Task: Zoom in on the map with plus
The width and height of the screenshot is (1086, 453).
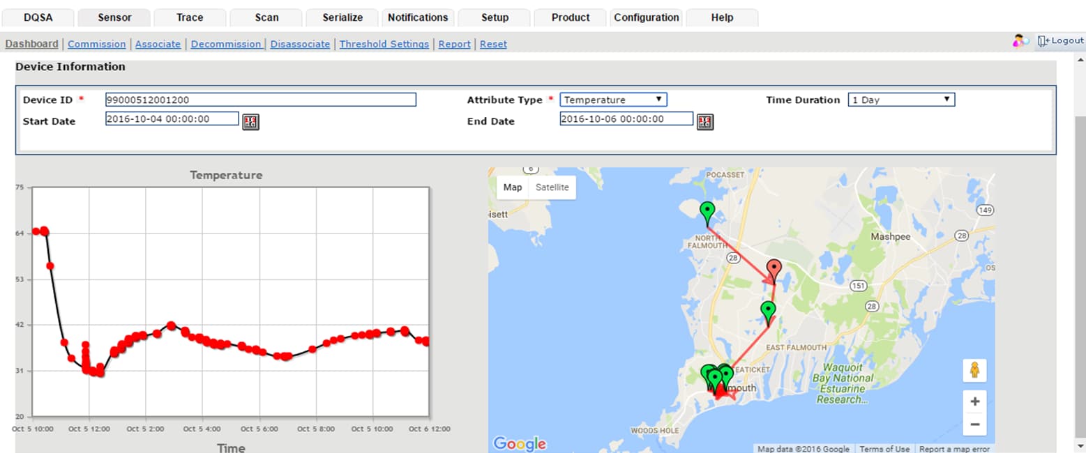Action: pyautogui.click(x=974, y=401)
